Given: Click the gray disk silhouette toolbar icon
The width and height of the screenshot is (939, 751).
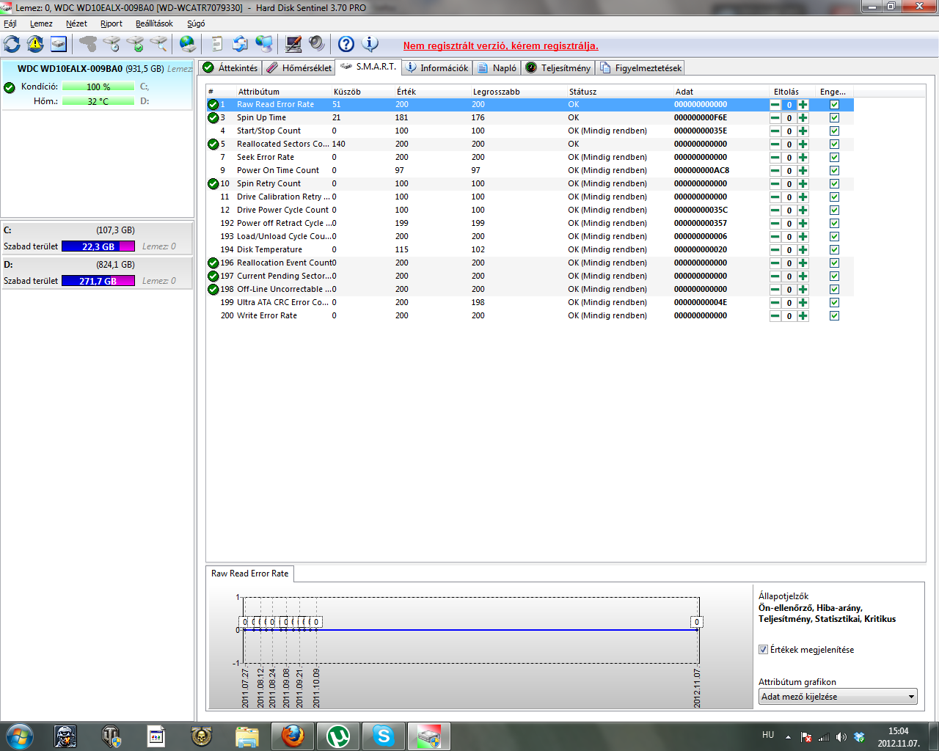Looking at the screenshot, I should pos(88,44).
